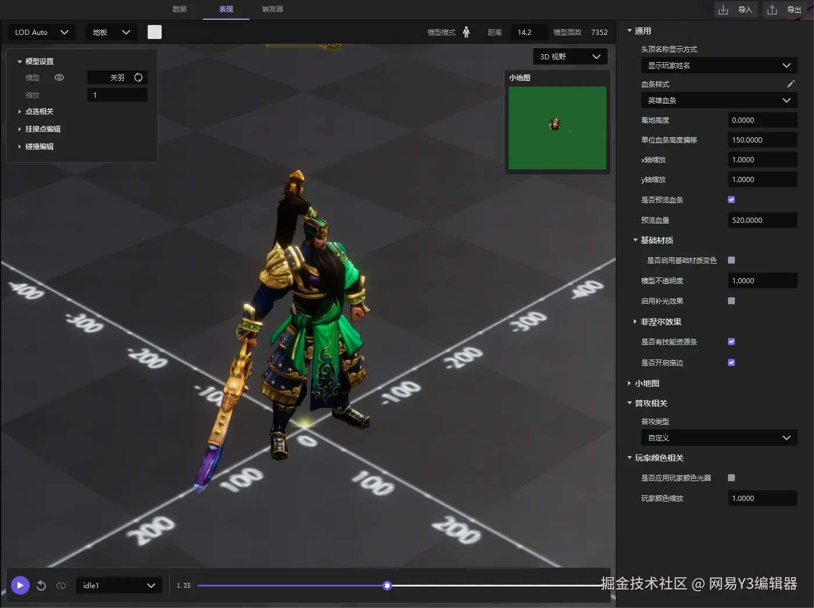The width and height of the screenshot is (814, 608).
Task: Click the 头顶名称显示方式 label
Action: [669, 49]
